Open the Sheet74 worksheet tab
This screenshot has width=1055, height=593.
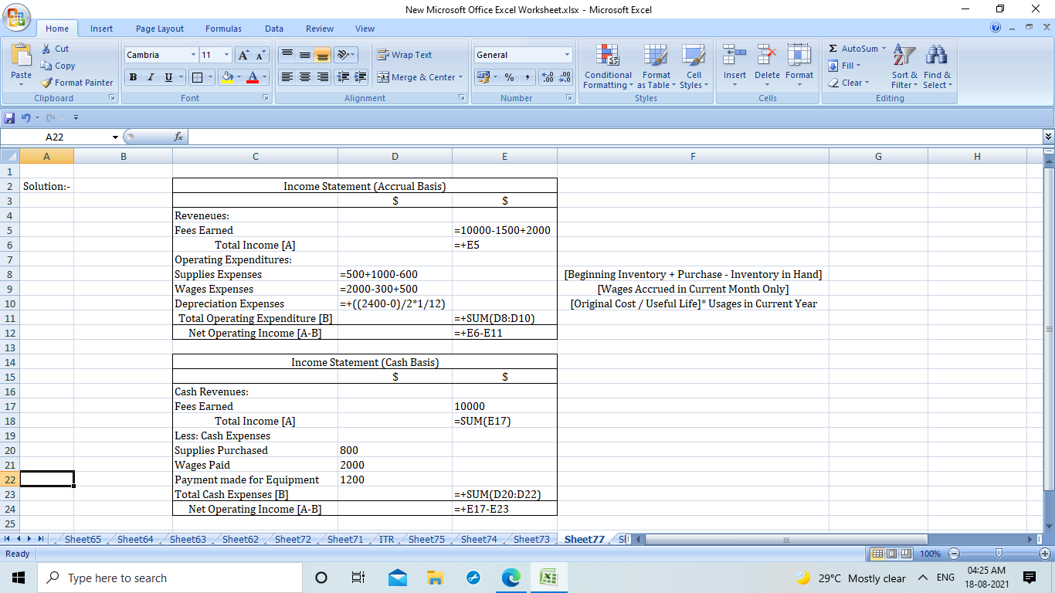479,539
